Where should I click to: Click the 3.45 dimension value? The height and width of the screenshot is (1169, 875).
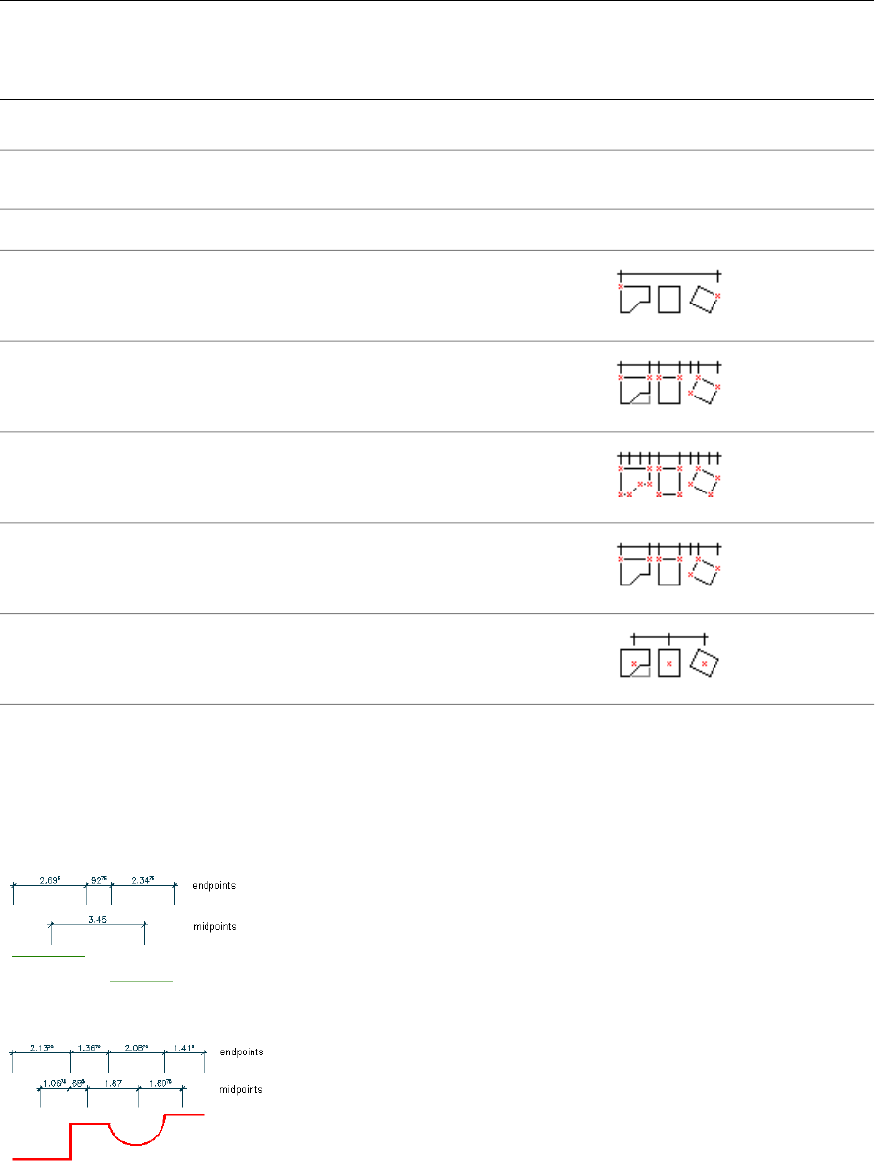click(x=97, y=918)
